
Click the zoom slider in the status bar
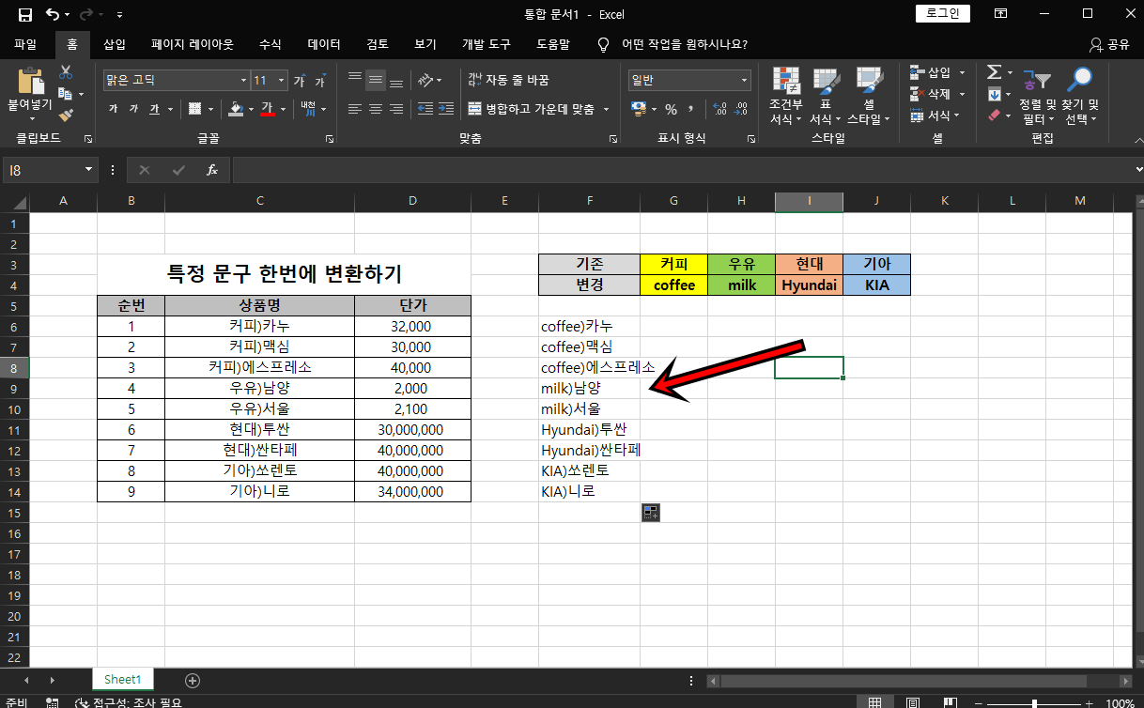tap(1034, 702)
